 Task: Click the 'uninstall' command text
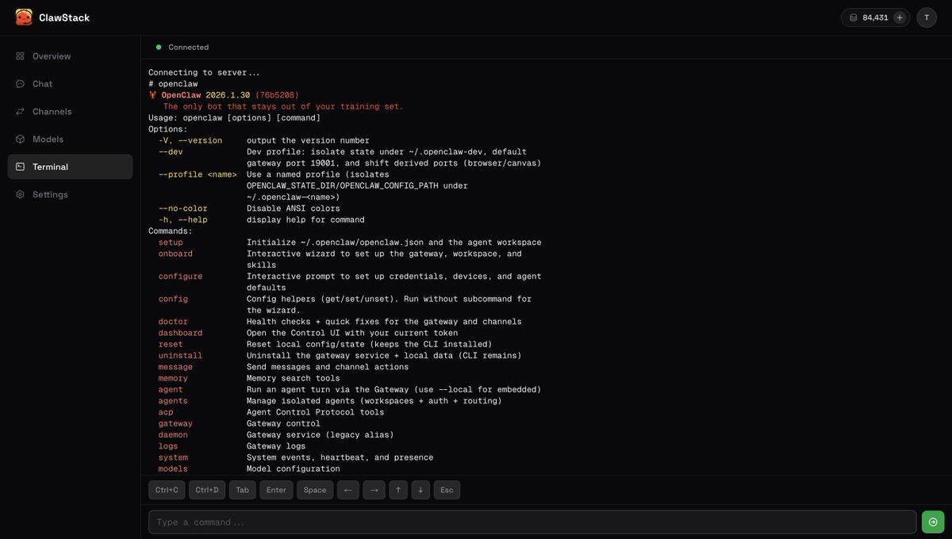[x=180, y=356]
